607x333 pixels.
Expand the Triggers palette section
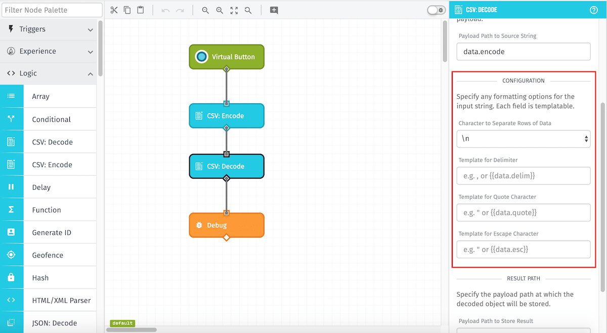pyautogui.click(x=48, y=29)
